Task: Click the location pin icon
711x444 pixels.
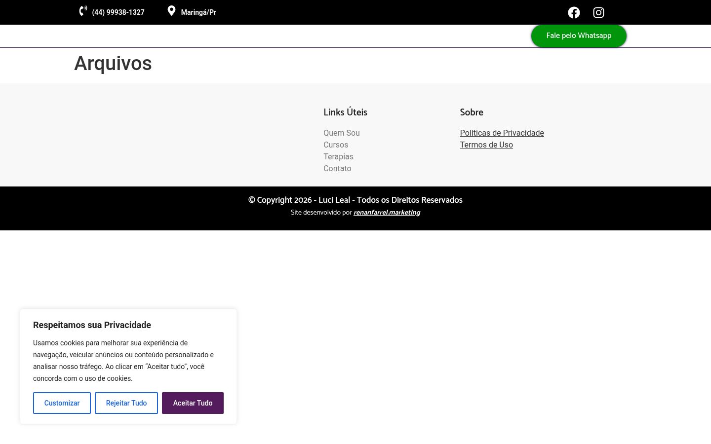Action: click(171, 11)
